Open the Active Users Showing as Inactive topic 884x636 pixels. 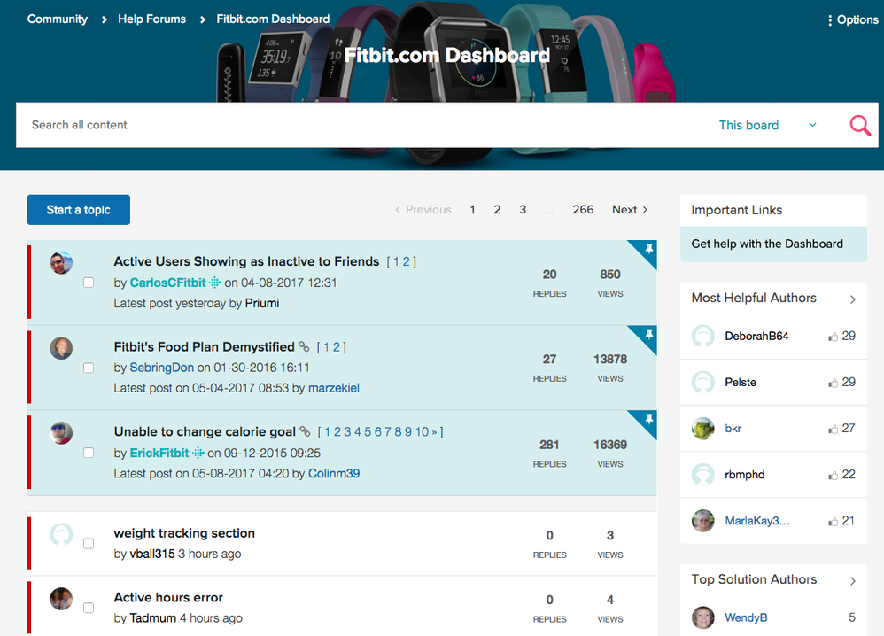tap(246, 261)
